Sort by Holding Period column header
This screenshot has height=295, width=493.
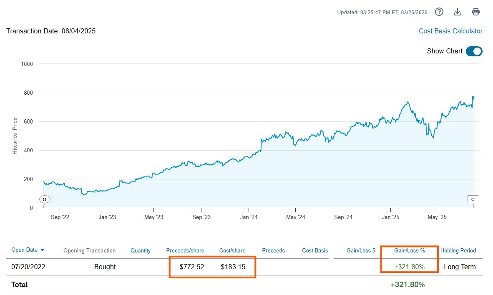[458, 250]
